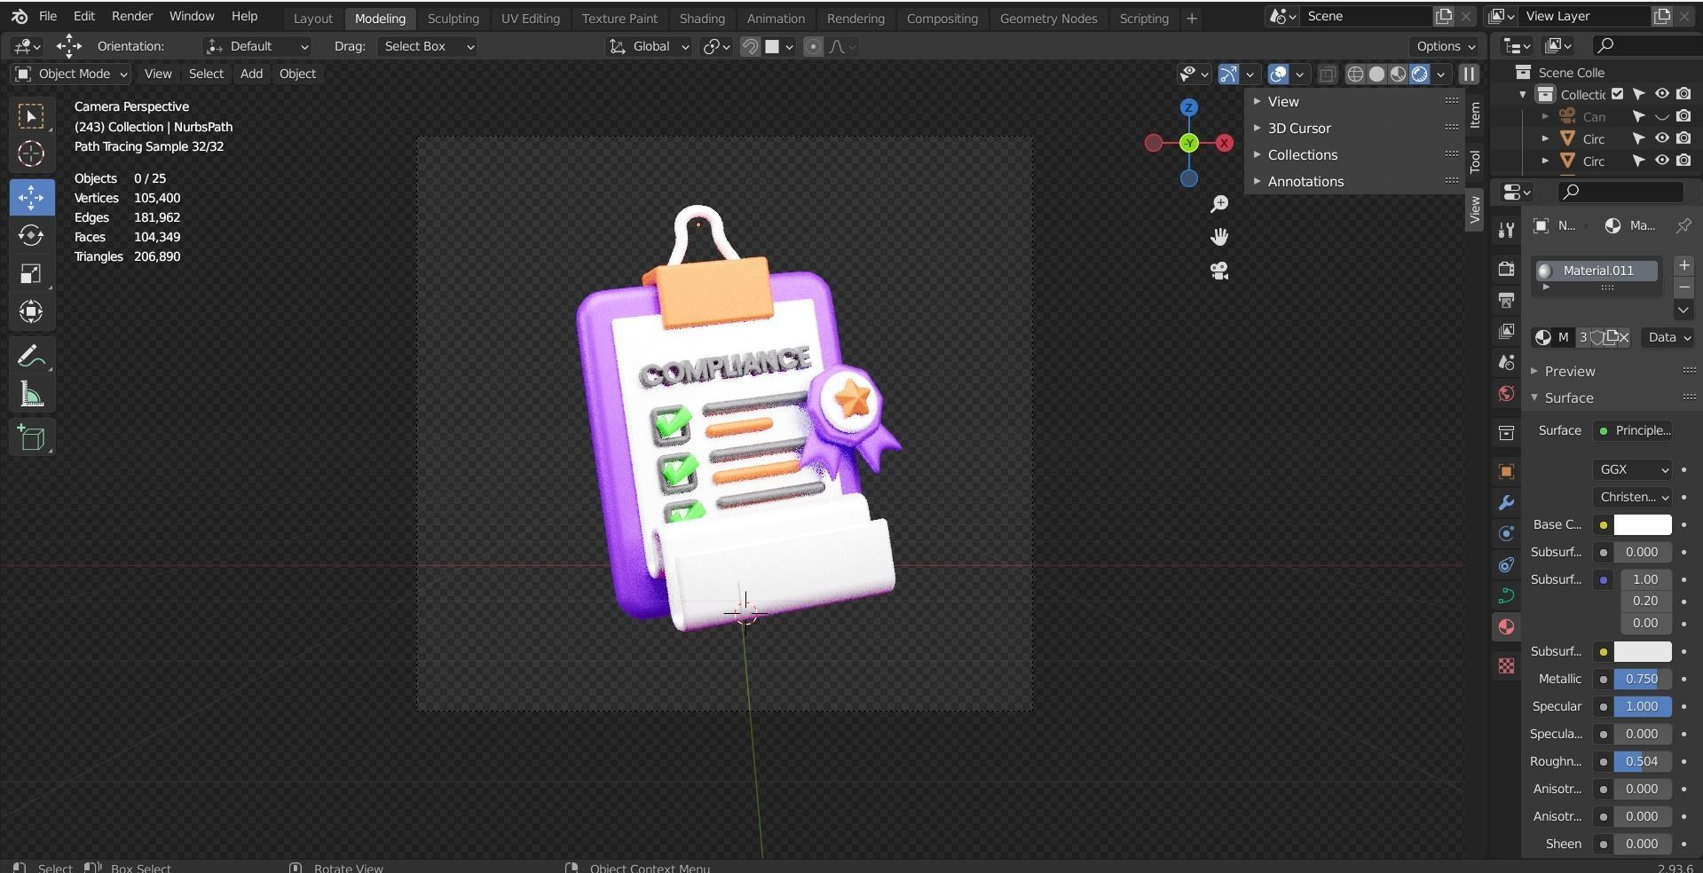This screenshot has width=1703, height=873.
Task: Open the World properties tab
Action: pyautogui.click(x=1506, y=394)
